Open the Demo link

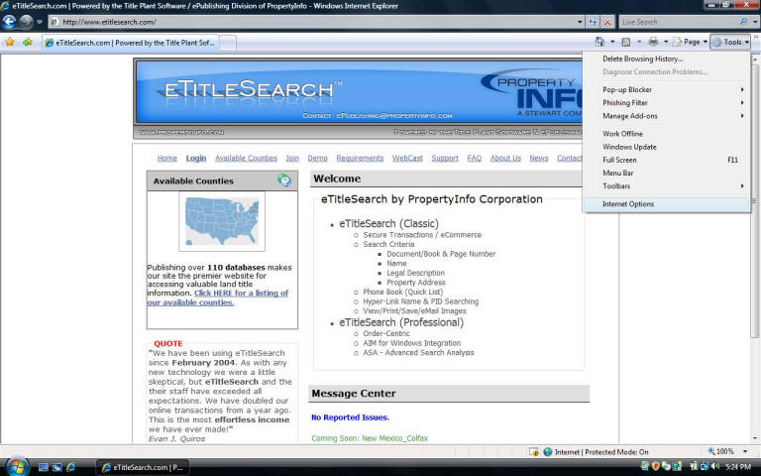pyautogui.click(x=317, y=159)
